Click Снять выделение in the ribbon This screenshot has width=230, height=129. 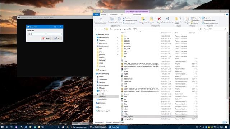(x=209, y=20)
